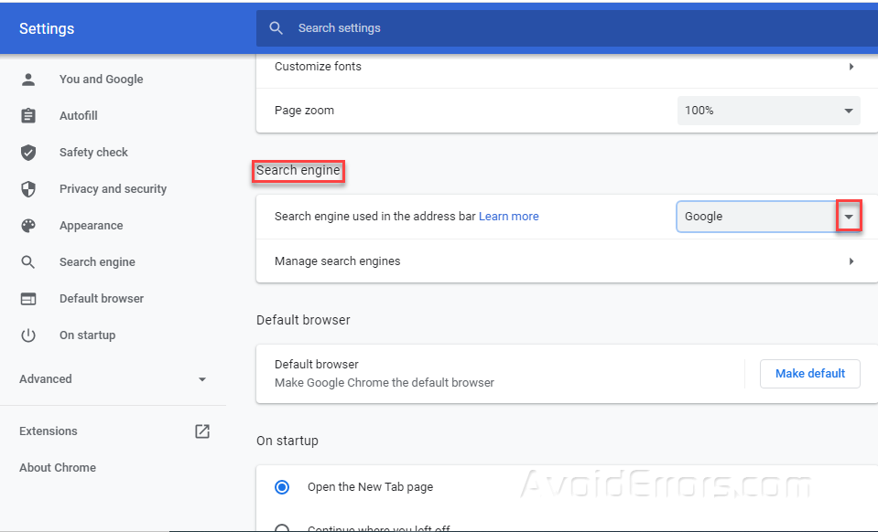Open the Page zoom 100% dropdown
Screen dimensions: 878x532
coord(768,111)
